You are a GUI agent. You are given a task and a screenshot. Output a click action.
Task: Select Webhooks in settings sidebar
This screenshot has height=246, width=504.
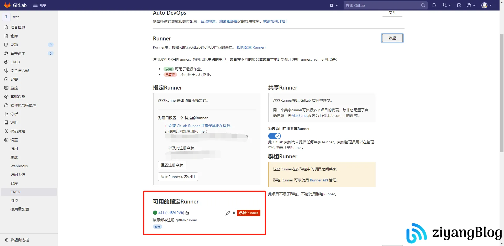point(19,166)
